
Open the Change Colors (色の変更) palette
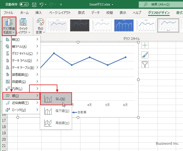[40, 26]
